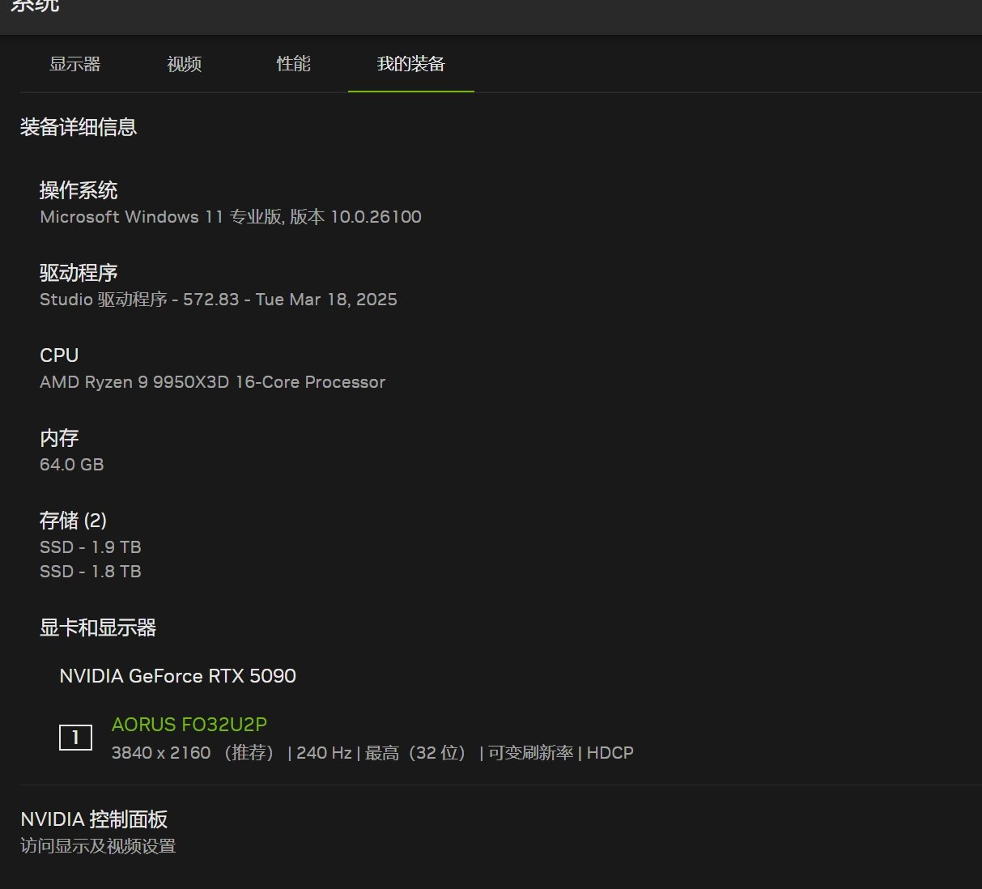The width and height of the screenshot is (982, 889).
Task: Click the AORUS FO32U2P monitor name
Action: 189,725
